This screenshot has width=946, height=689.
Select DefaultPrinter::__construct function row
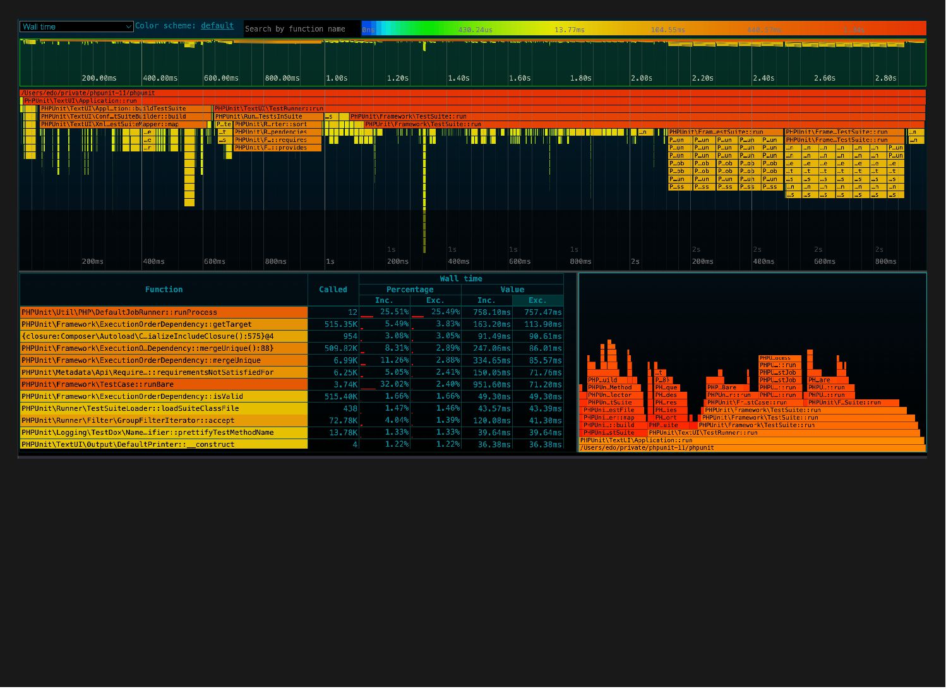coord(164,444)
